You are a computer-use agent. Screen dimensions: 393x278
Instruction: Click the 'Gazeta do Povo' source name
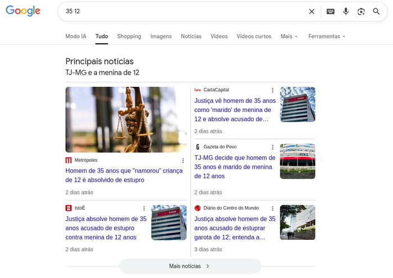pos(220,147)
